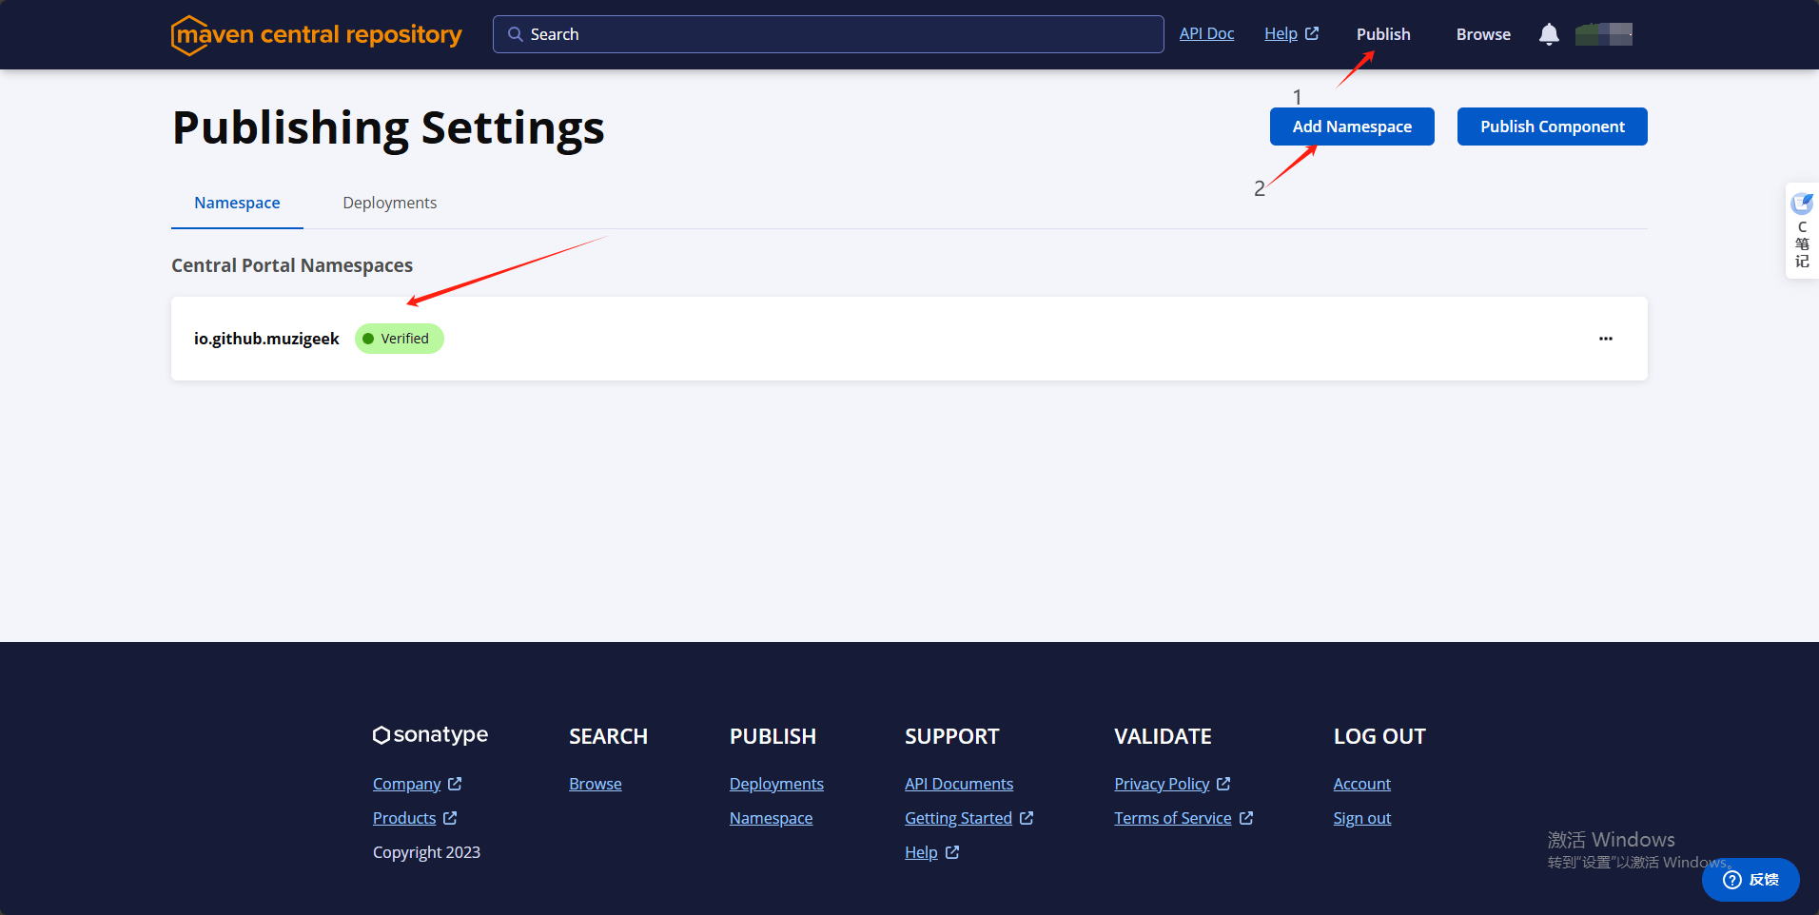
Task: Switch to the Namespace tab
Action: (237, 203)
